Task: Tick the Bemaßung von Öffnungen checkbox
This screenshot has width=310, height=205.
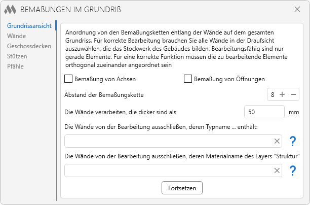Action: click(x=188, y=79)
